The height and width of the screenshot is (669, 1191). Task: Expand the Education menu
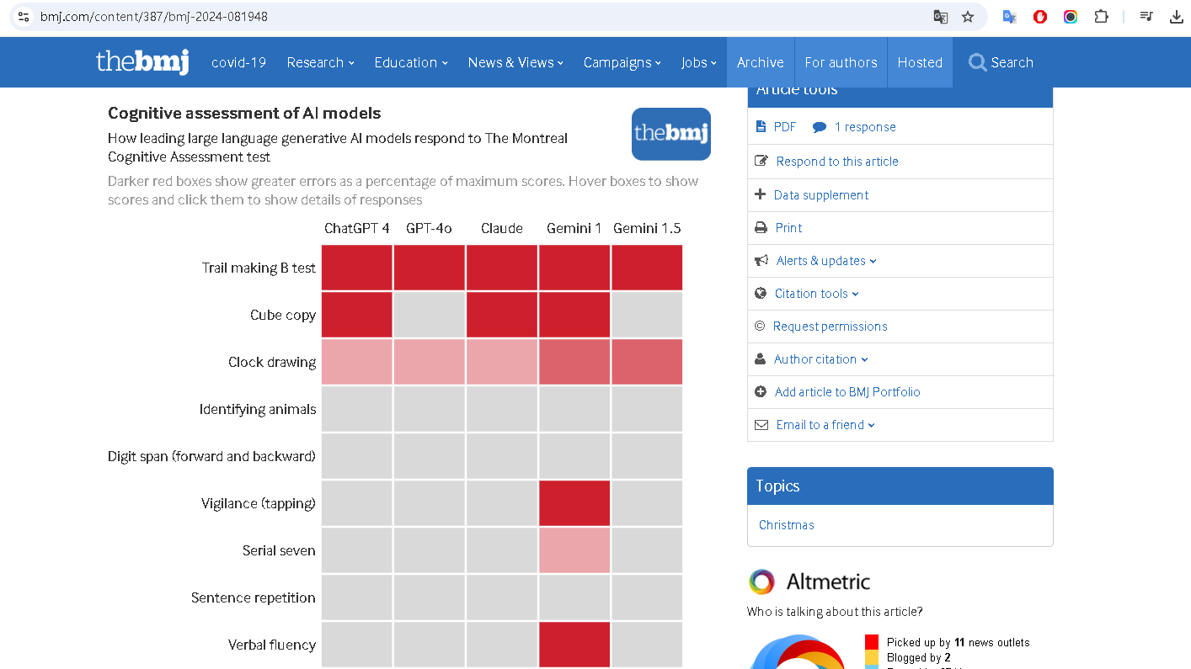coord(411,62)
